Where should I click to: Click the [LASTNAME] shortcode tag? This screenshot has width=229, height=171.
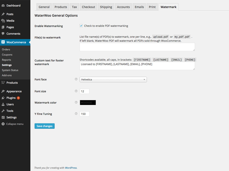[161, 60]
